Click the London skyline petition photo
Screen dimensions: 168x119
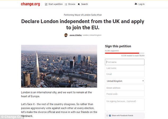pyautogui.click(x=59, y=66)
